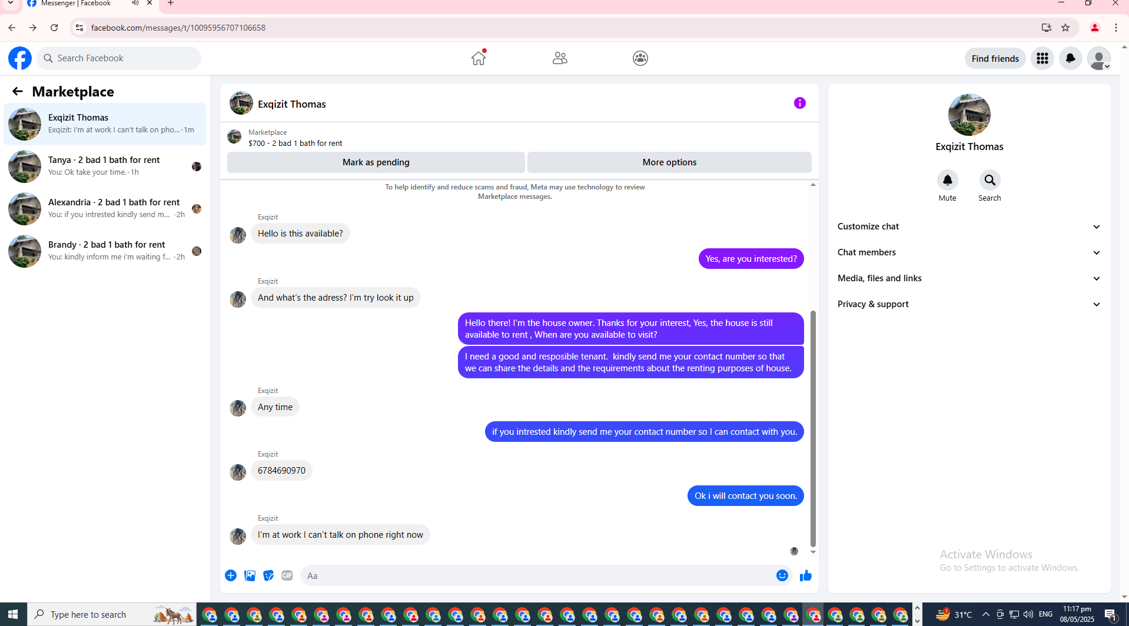The height and width of the screenshot is (626, 1129).
Task: Open the Notifications bell icon
Action: pyautogui.click(x=1071, y=58)
